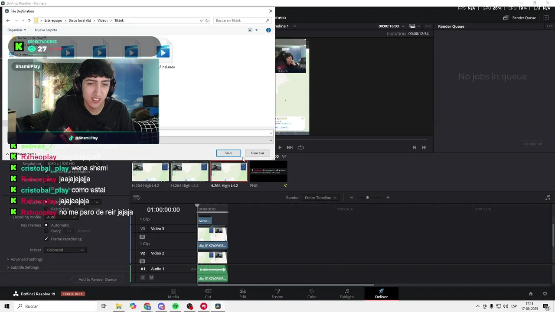555x312 pixels.
Task: Select Este equipo in the breadcrumb path
Action: (53, 20)
